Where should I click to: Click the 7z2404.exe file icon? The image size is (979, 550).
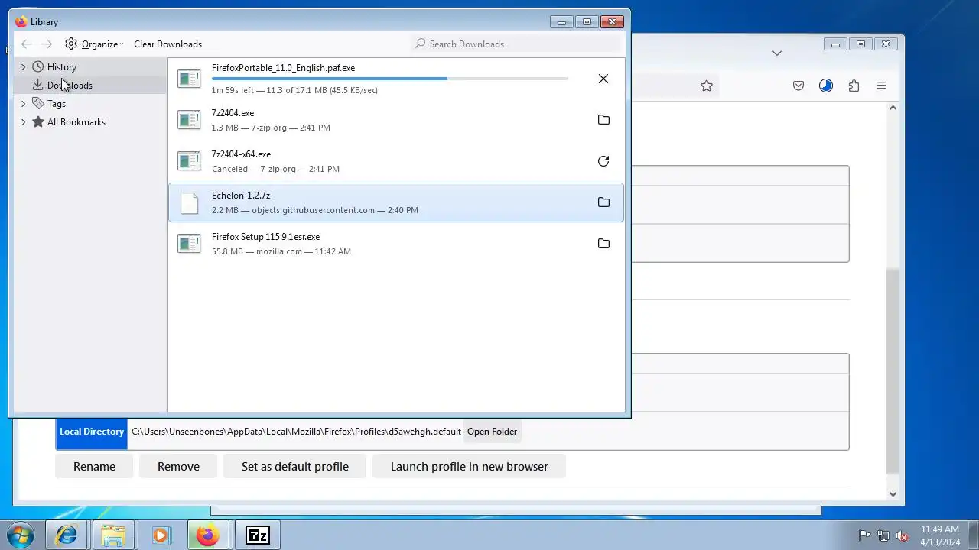click(189, 120)
